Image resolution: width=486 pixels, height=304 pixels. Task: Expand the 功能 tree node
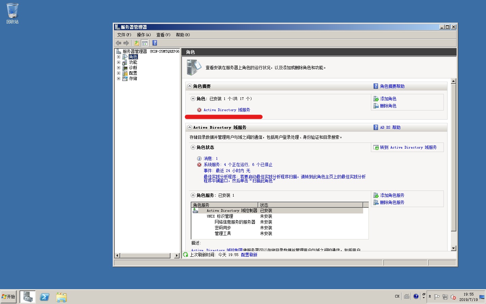pos(118,62)
